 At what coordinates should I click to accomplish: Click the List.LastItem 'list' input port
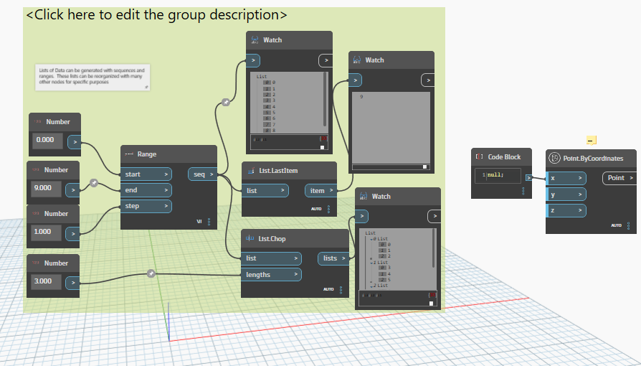[x=265, y=190]
